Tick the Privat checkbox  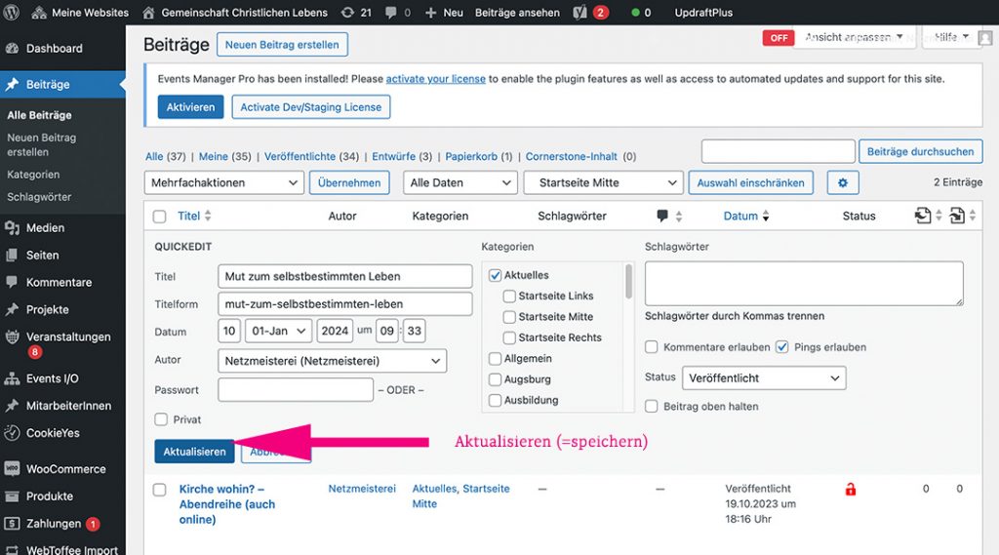point(161,419)
